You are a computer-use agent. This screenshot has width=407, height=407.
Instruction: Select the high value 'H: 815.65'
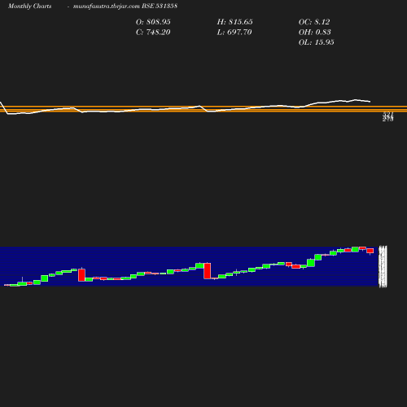pyautogui.click(x=234, y=22)
